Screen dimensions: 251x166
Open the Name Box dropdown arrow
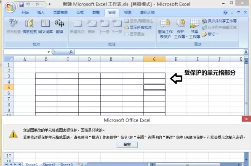tap(48, 52)
